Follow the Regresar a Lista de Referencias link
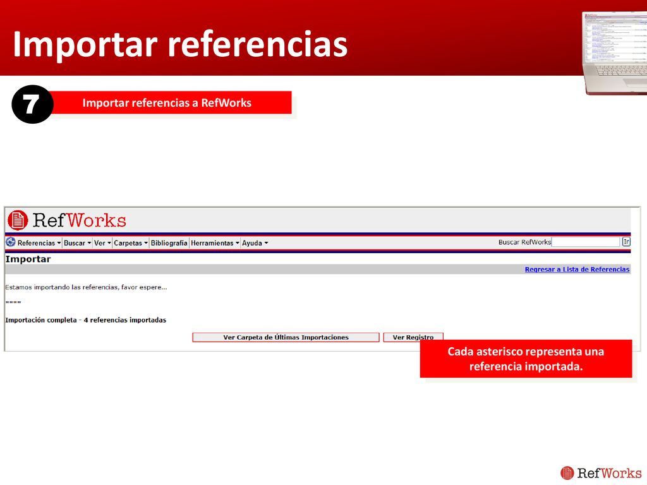The image size is (647, 485). (x=577, y=269)
